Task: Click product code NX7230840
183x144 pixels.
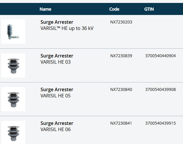Action: (x=121, y=89)
